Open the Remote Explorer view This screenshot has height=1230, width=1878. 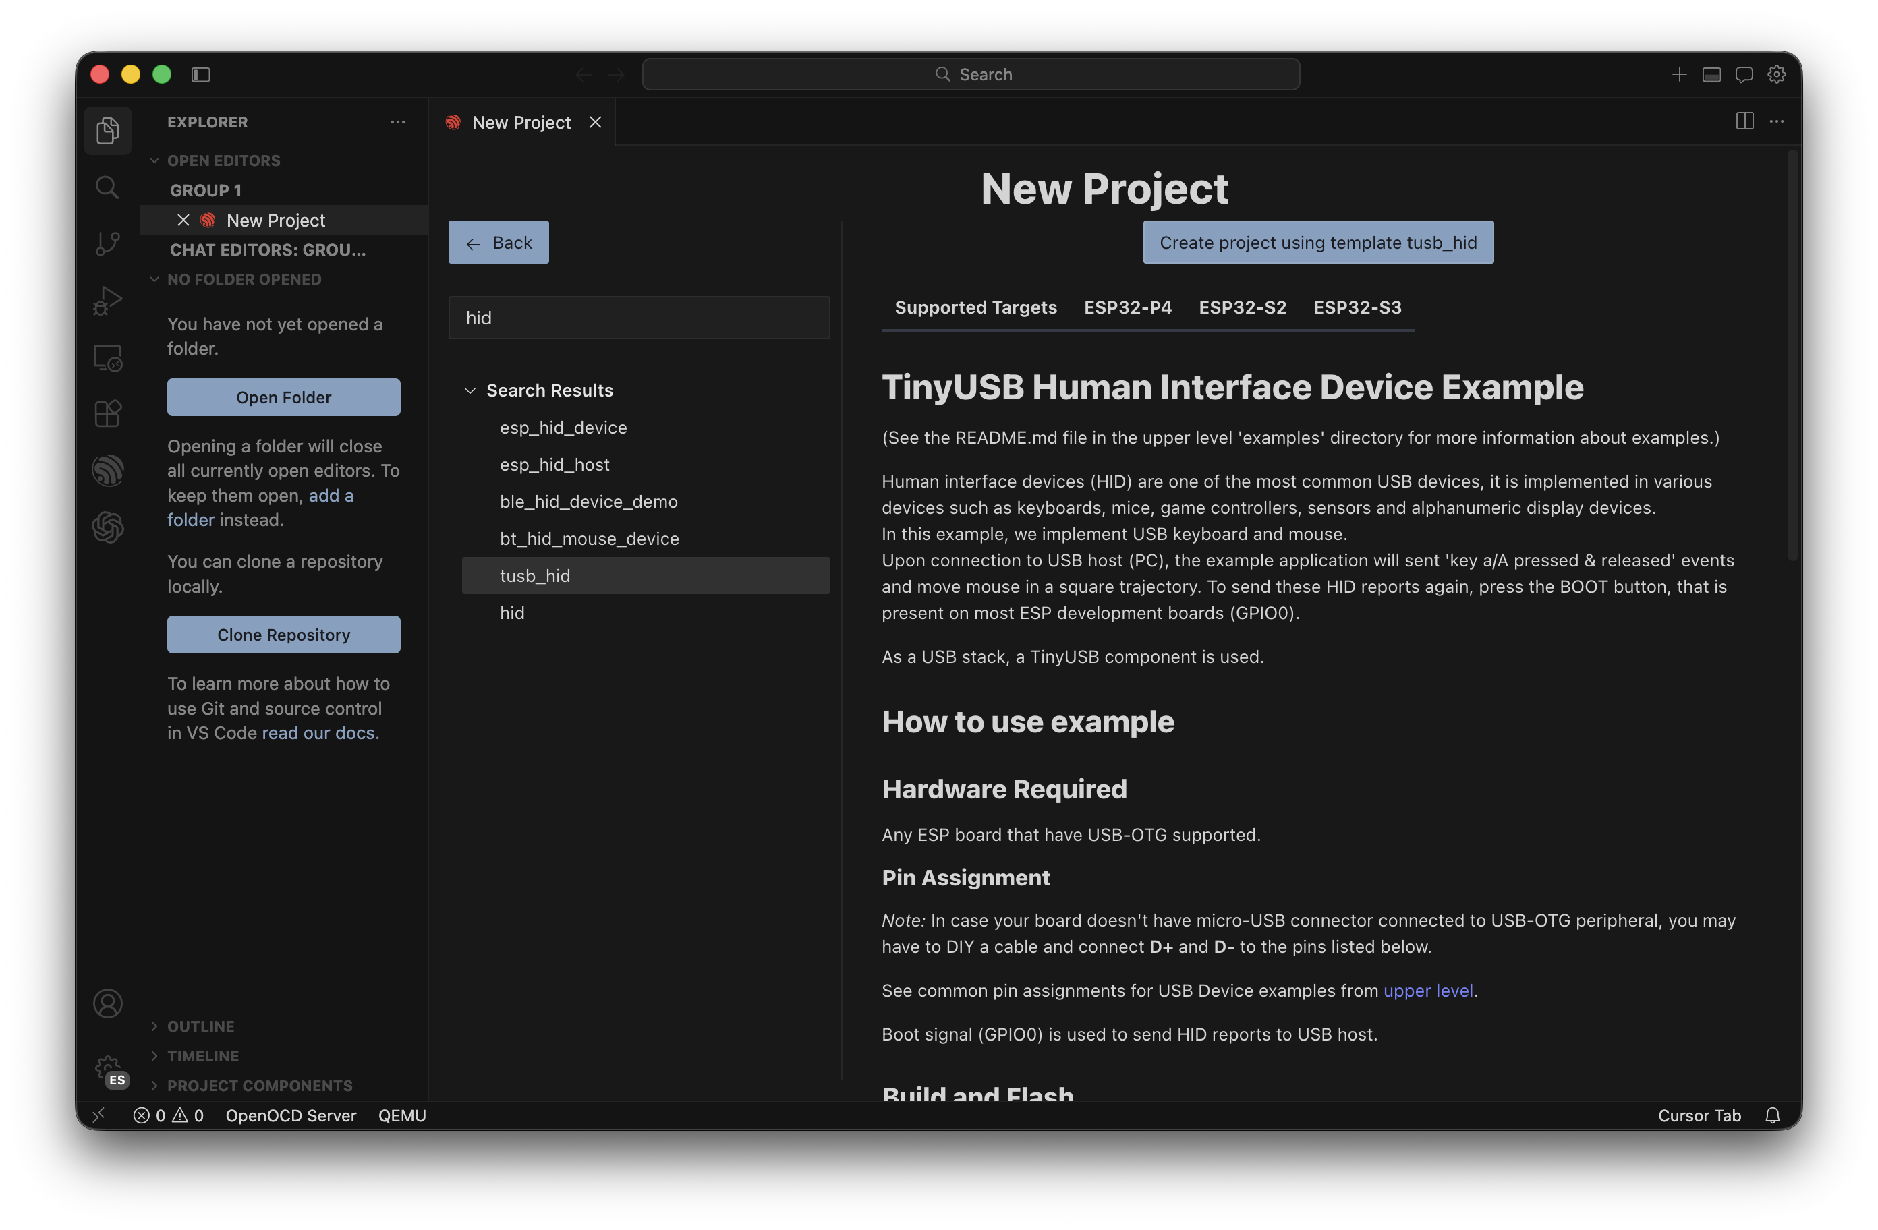click(x=107, y=358)
